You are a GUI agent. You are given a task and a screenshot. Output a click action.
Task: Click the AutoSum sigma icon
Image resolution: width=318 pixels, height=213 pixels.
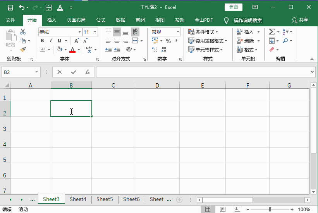(x=272, y=32)
